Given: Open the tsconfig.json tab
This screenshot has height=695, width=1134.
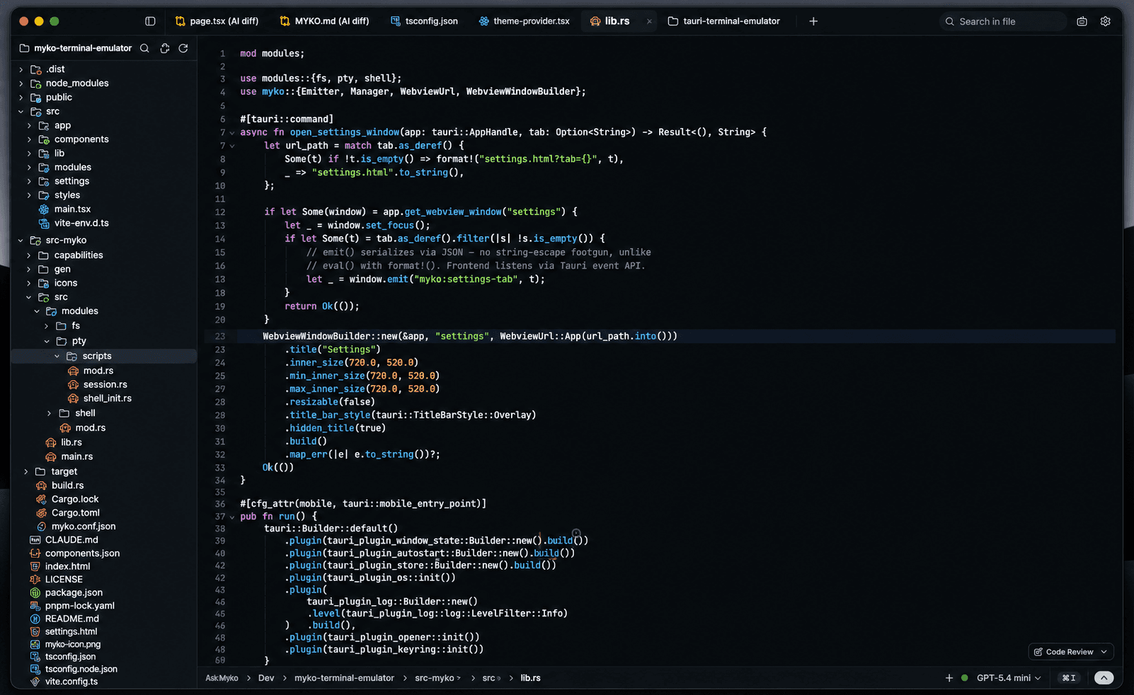Looking at the screenshot, I should pyautogui.click(x=425, y=21).
